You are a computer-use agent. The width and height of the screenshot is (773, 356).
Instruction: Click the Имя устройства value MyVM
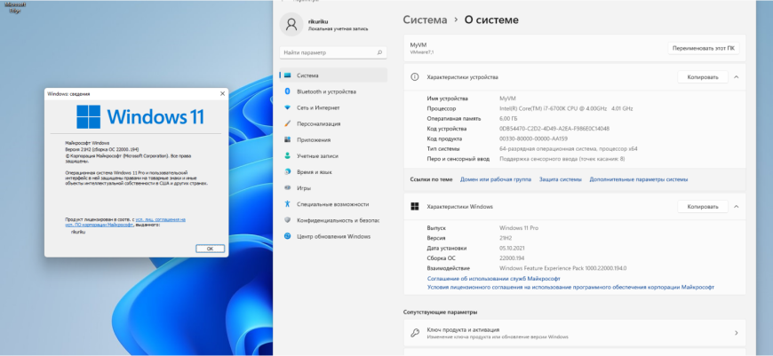tap(507, 99)
